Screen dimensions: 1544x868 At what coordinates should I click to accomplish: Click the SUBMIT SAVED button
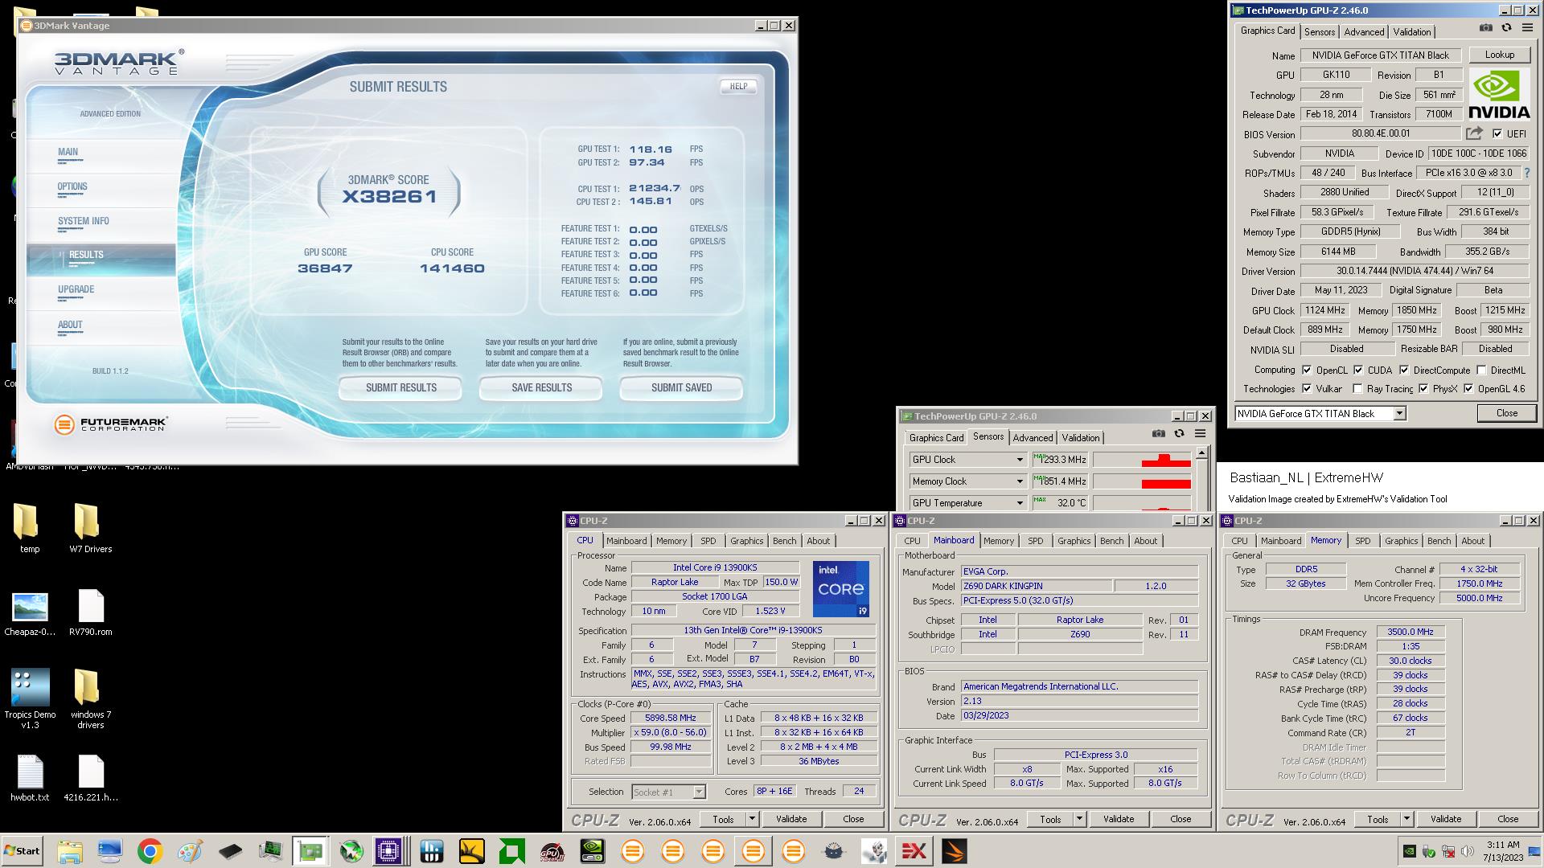681,387
